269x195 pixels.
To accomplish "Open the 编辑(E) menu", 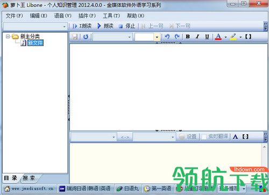I will point(38,16).
